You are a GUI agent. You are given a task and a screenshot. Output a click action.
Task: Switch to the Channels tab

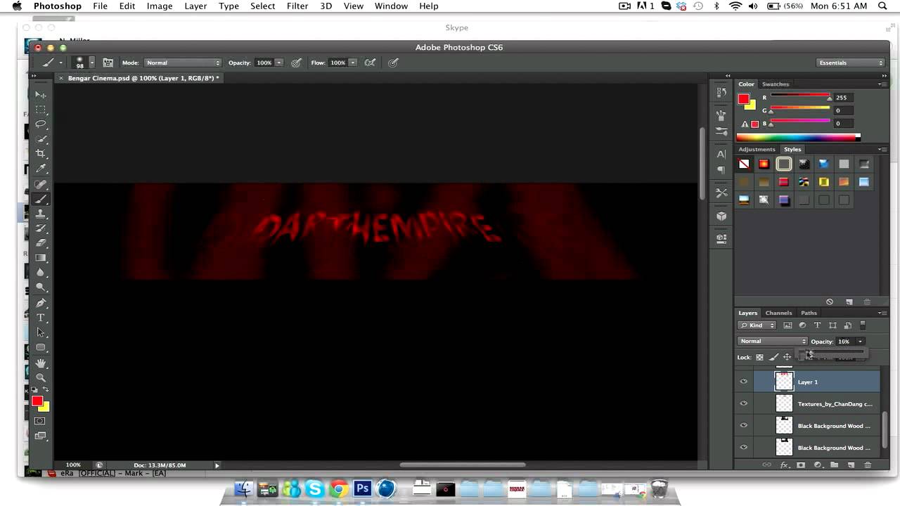click(778, 313)
